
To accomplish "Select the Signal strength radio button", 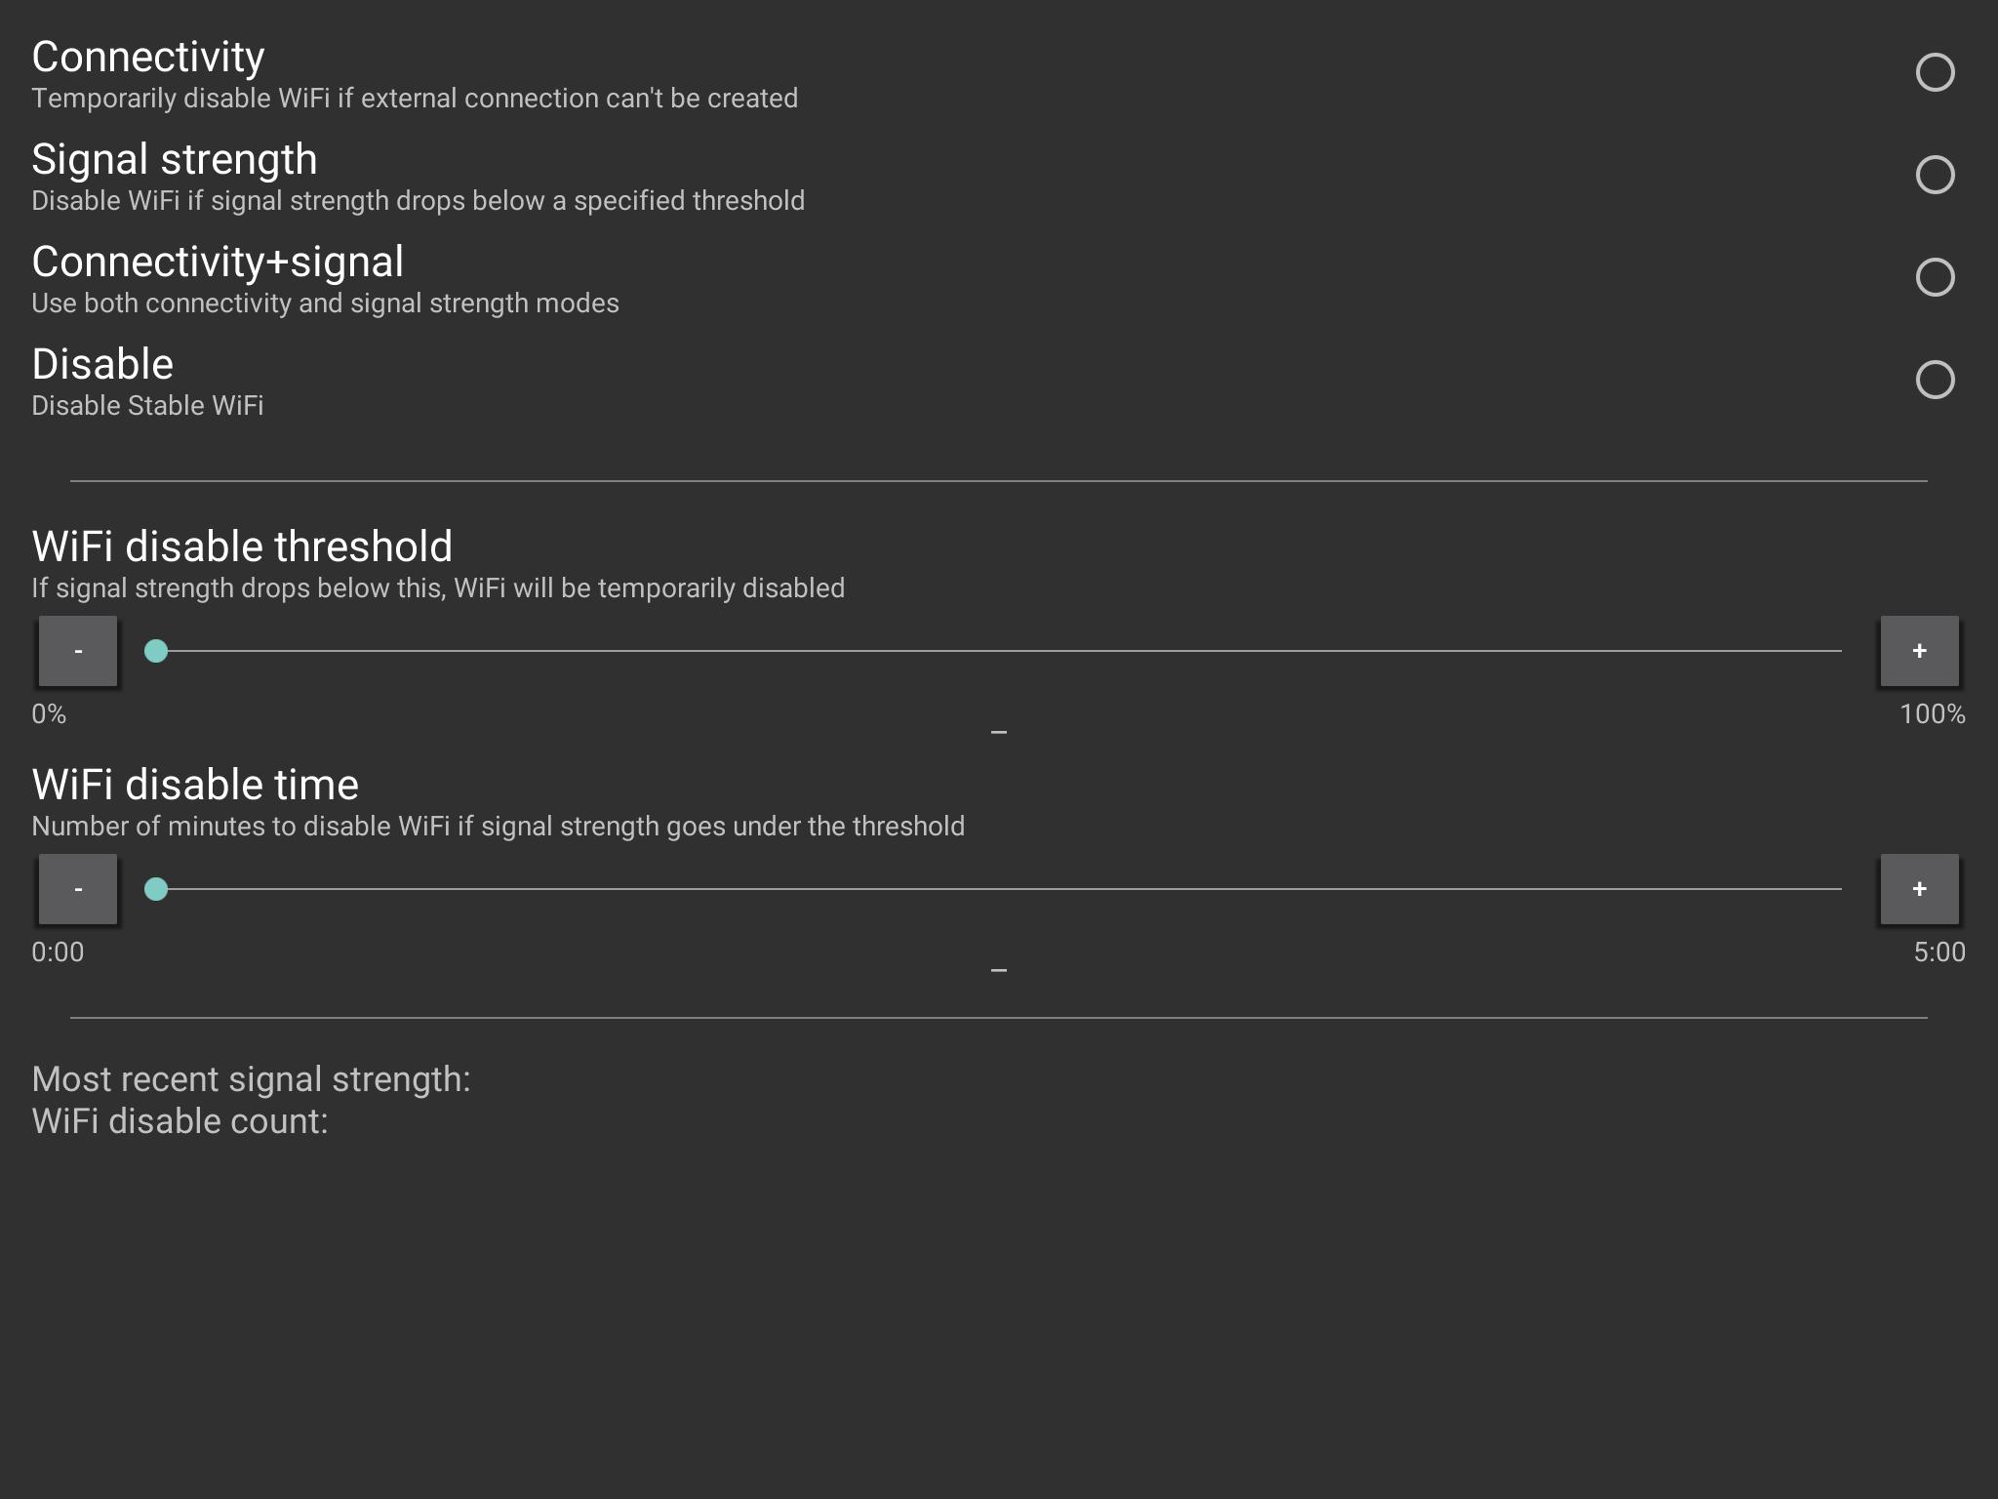I will click(1935, 175).
